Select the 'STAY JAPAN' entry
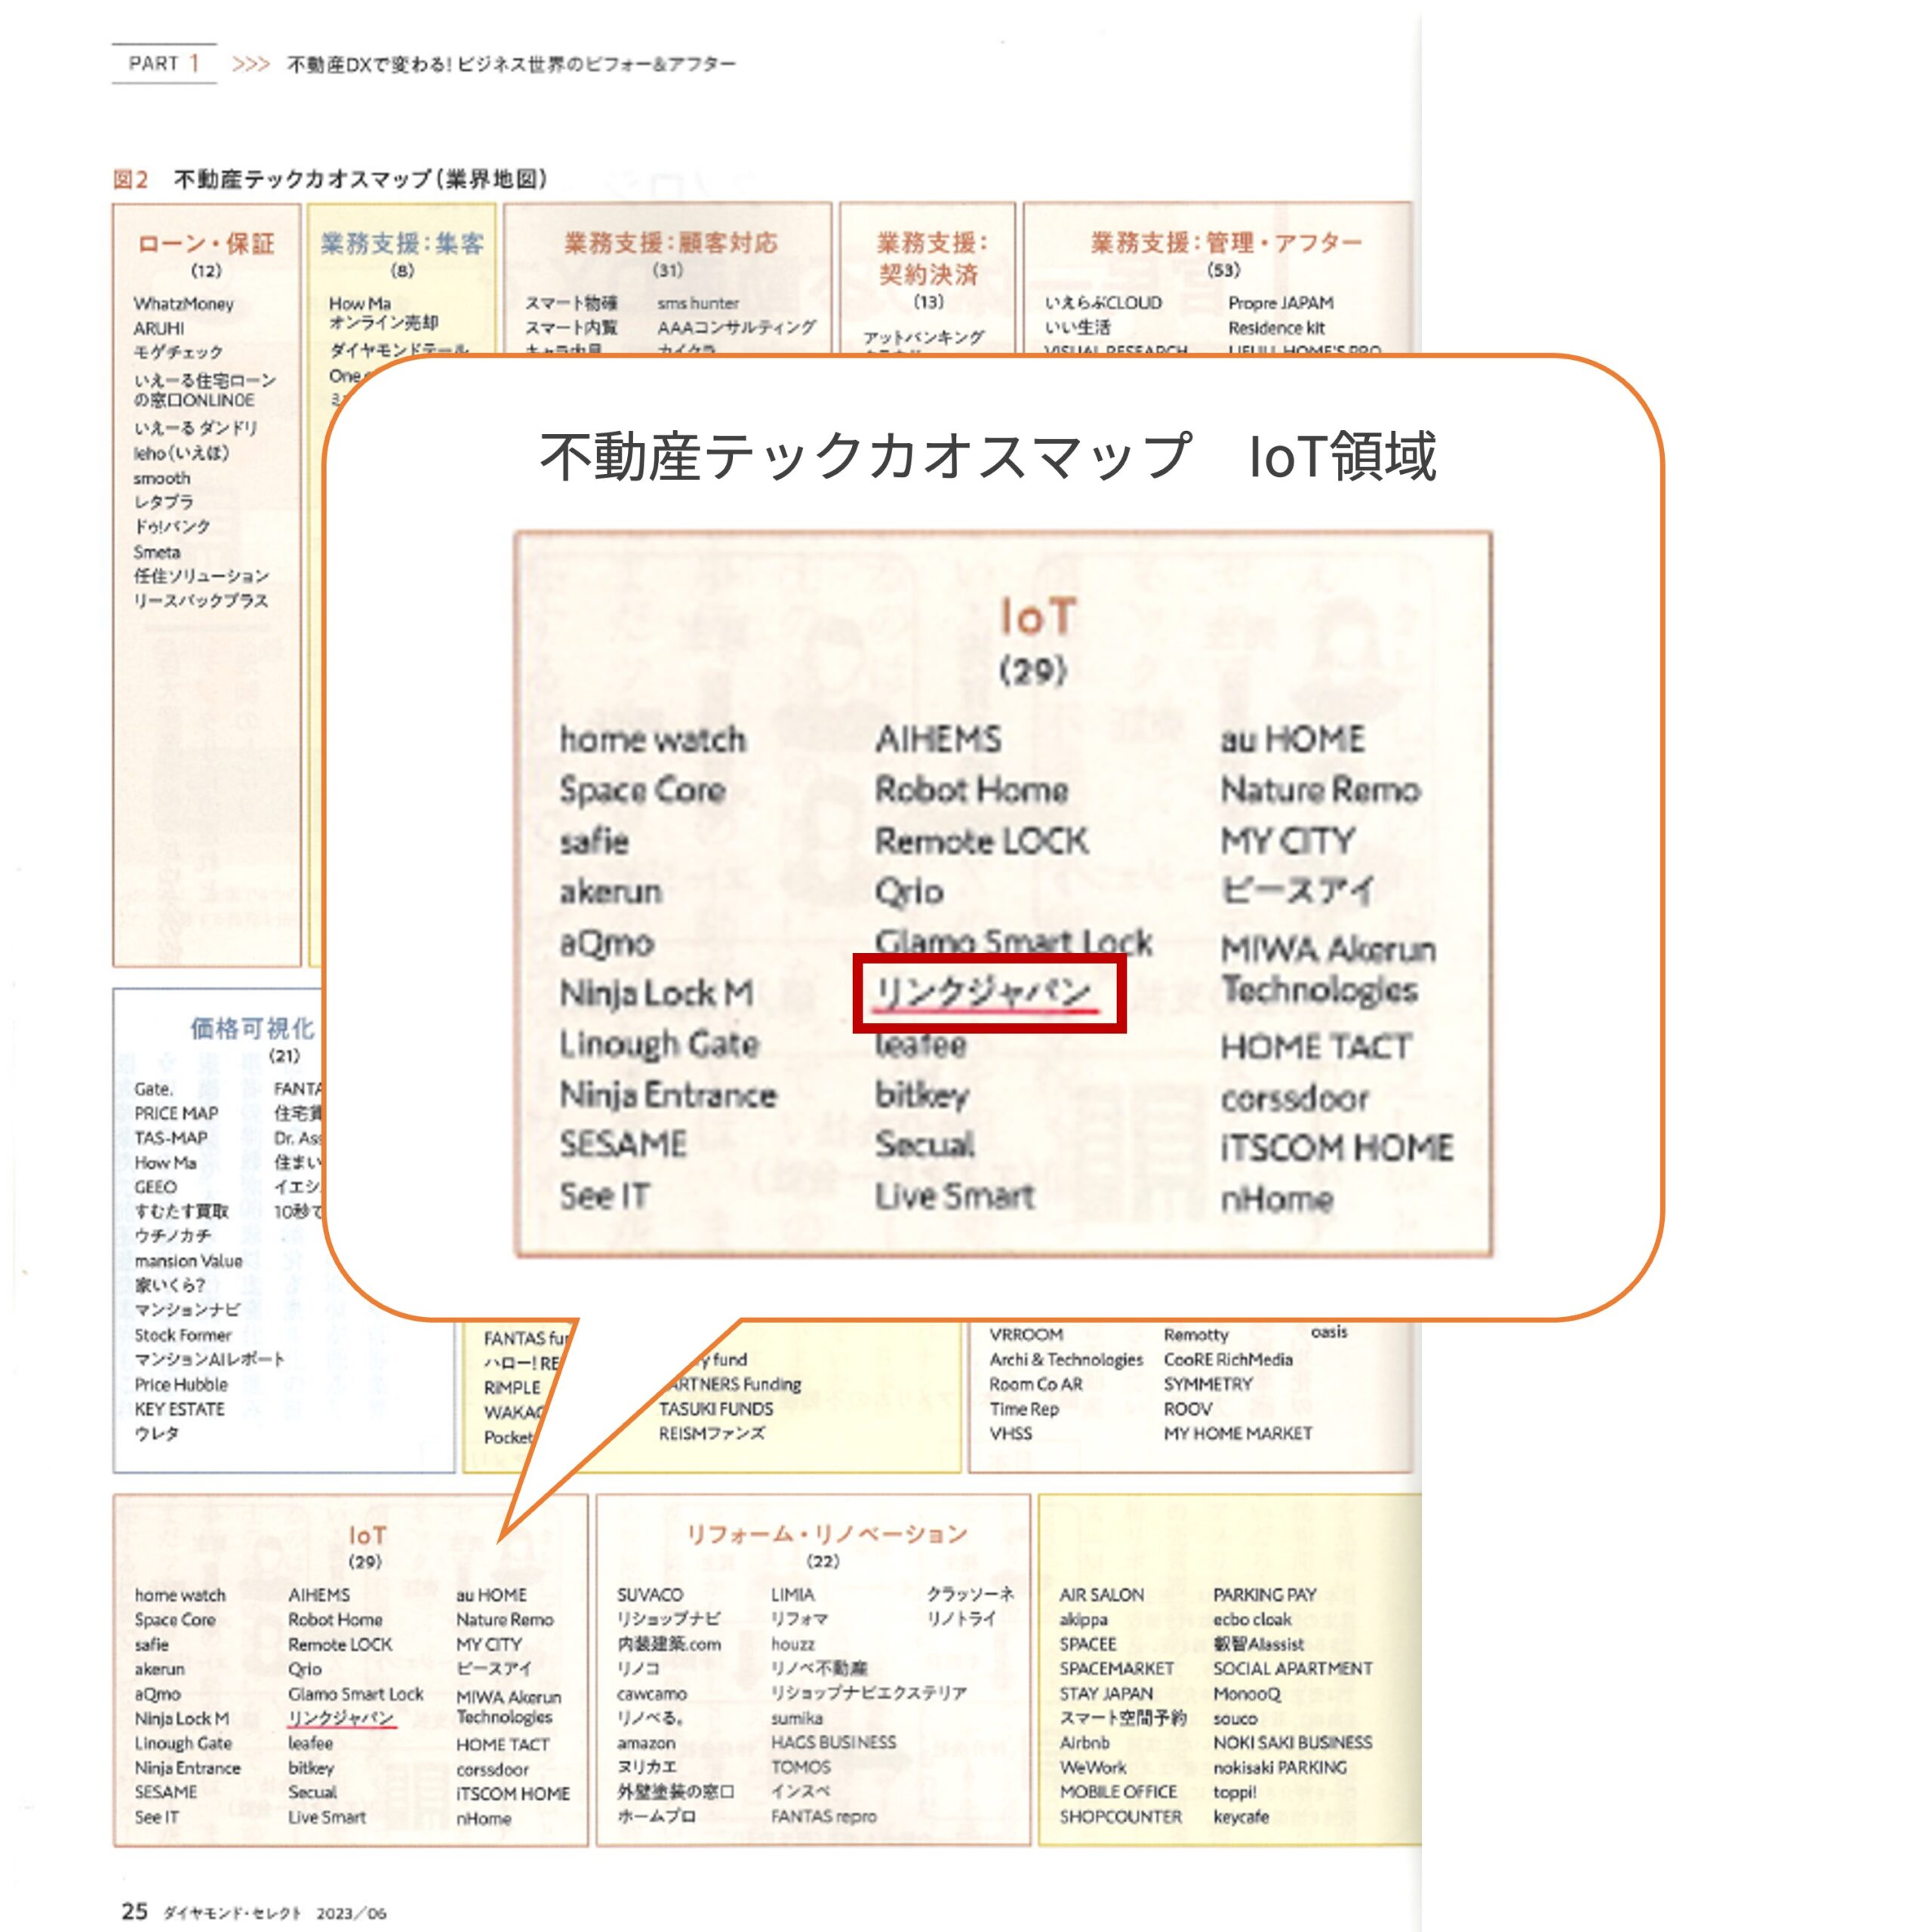Screen dimensions: 1932x1932 tap(1107, 1694)
